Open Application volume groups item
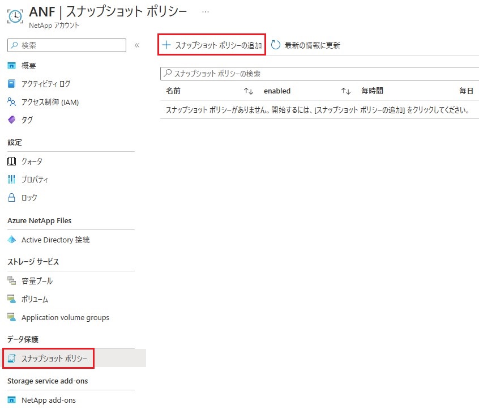Screen dimensions: 479x409 (65, 318)
